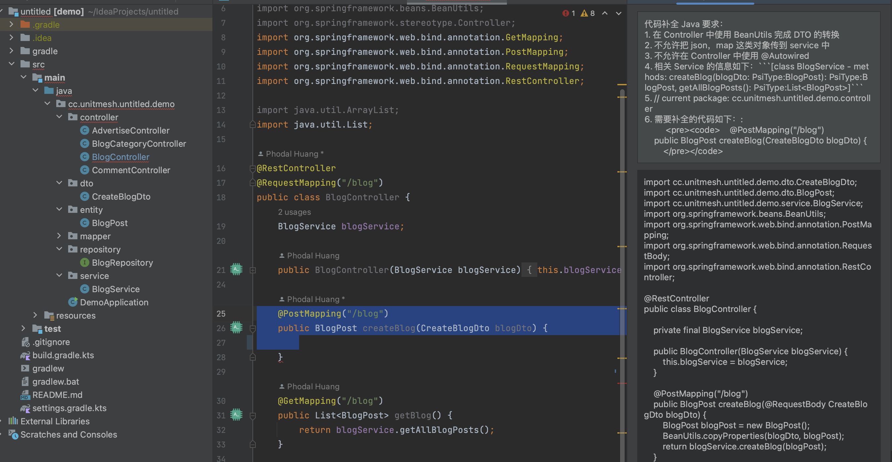Expand the mapper package
Image resolution: width=892 pixels, height=462 pixels.
coord(59,236)
